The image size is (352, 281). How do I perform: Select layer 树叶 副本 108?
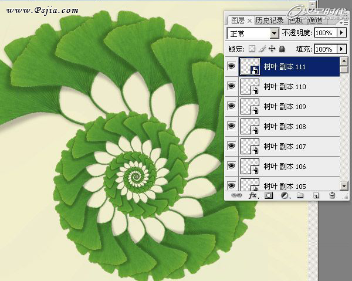(x=293, y=126)
